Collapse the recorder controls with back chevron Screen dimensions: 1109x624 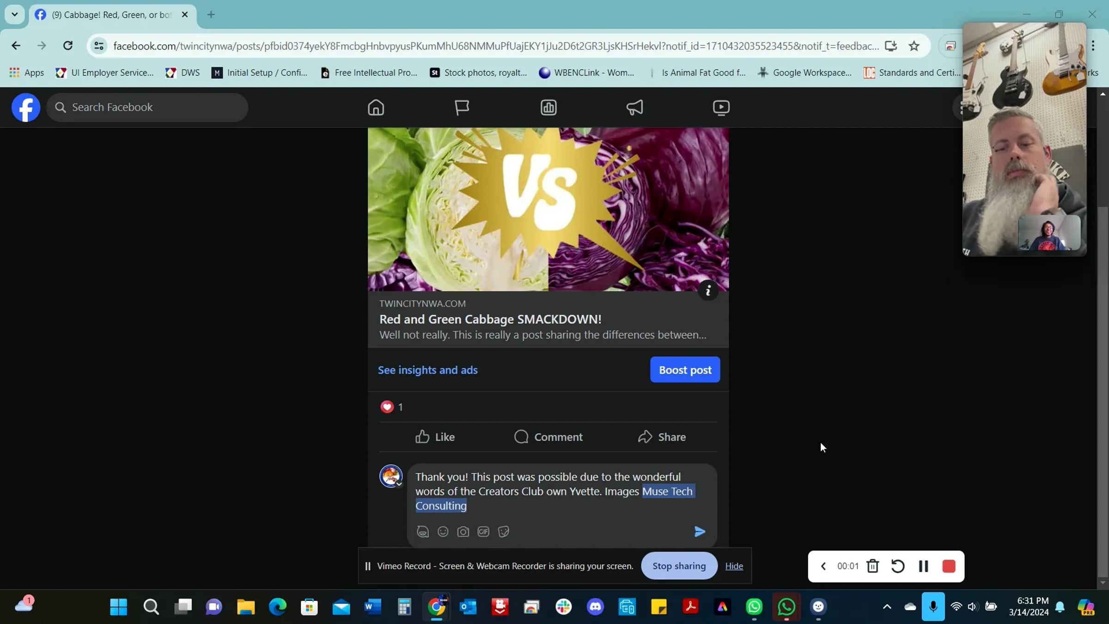tap(823, 566)
